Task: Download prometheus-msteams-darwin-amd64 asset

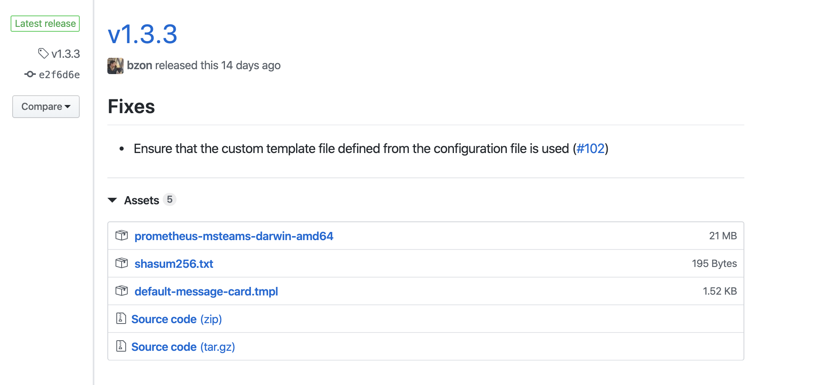Action: coord(234,236)
